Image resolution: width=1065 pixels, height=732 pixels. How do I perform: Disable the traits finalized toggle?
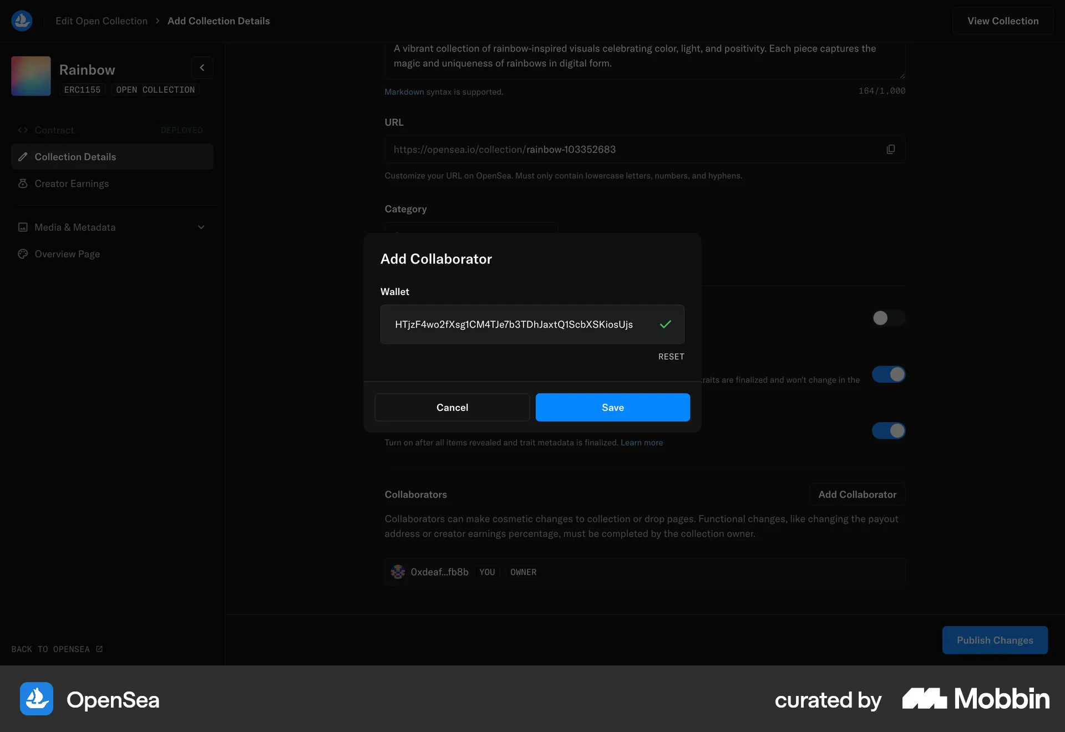click(888, 374)
